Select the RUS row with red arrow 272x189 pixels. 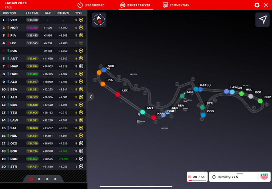(x=43, y=51)
